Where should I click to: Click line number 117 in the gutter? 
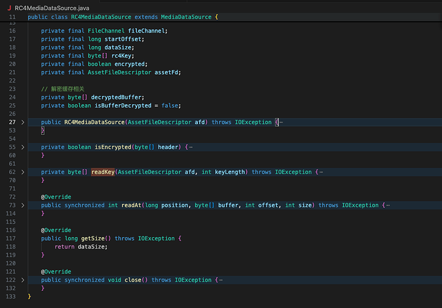pyautogui.click(x=12, y=238)
